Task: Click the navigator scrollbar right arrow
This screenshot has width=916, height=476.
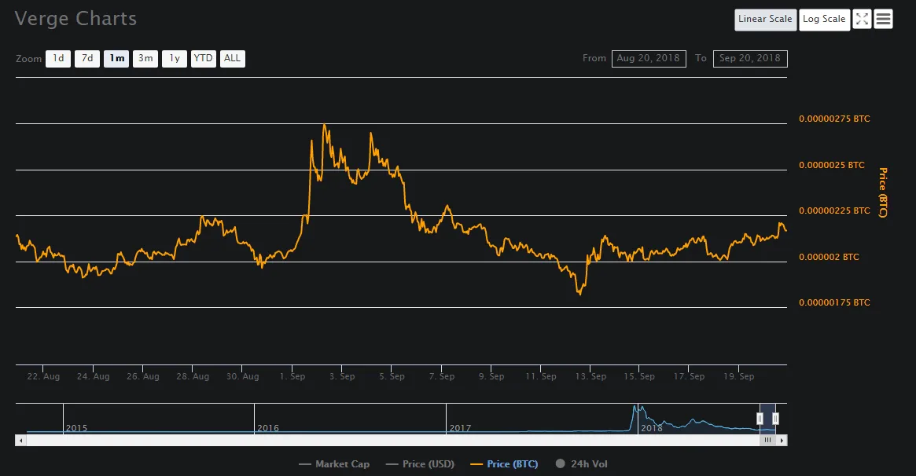Action: click(782, 441)
